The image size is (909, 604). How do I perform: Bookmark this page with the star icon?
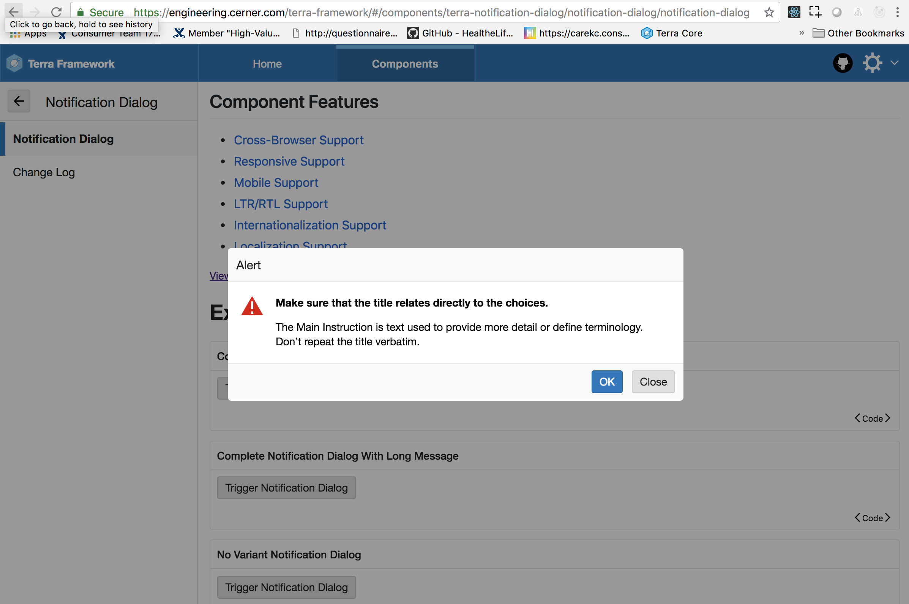(x=769, y=12)
